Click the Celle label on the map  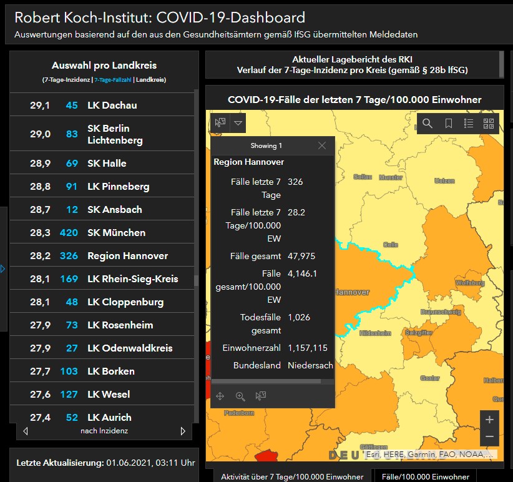(x=390, y=245)
